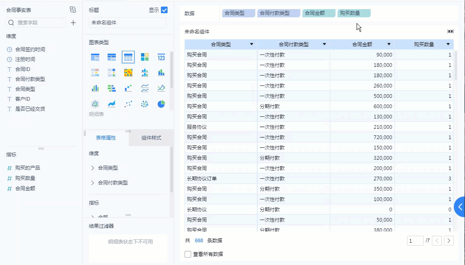Viewport: 465px width, 265px height.
Task: Switch to the 表格属性 tab
Action: 106,138
